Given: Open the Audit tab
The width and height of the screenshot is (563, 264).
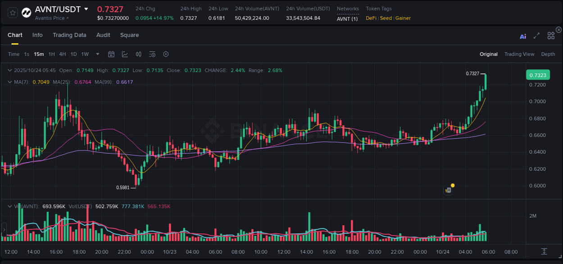Looking at the screenshot, I should (x=103, y=35).
